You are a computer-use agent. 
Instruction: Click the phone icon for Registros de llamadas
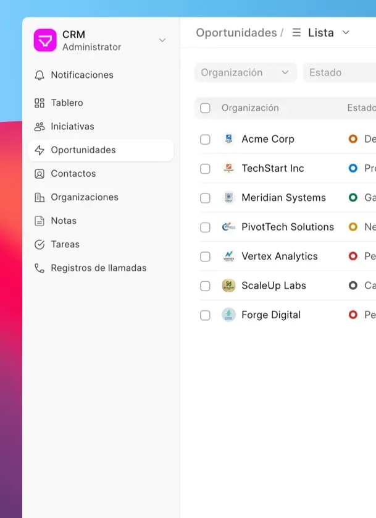[40, 268]
